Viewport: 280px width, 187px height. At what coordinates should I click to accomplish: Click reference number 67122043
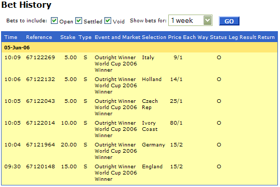41,101
